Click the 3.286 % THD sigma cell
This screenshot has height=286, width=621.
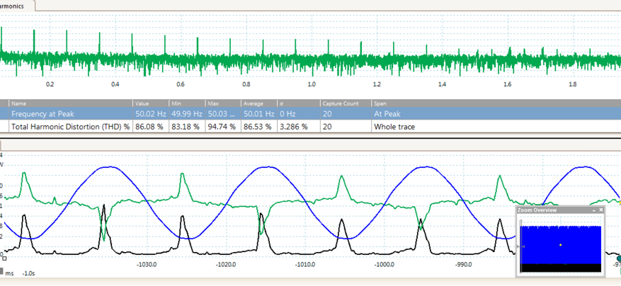(299, 127)
